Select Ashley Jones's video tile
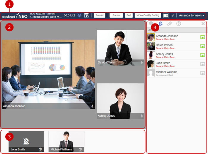This screenshot has width=208, height=154. 120,101
